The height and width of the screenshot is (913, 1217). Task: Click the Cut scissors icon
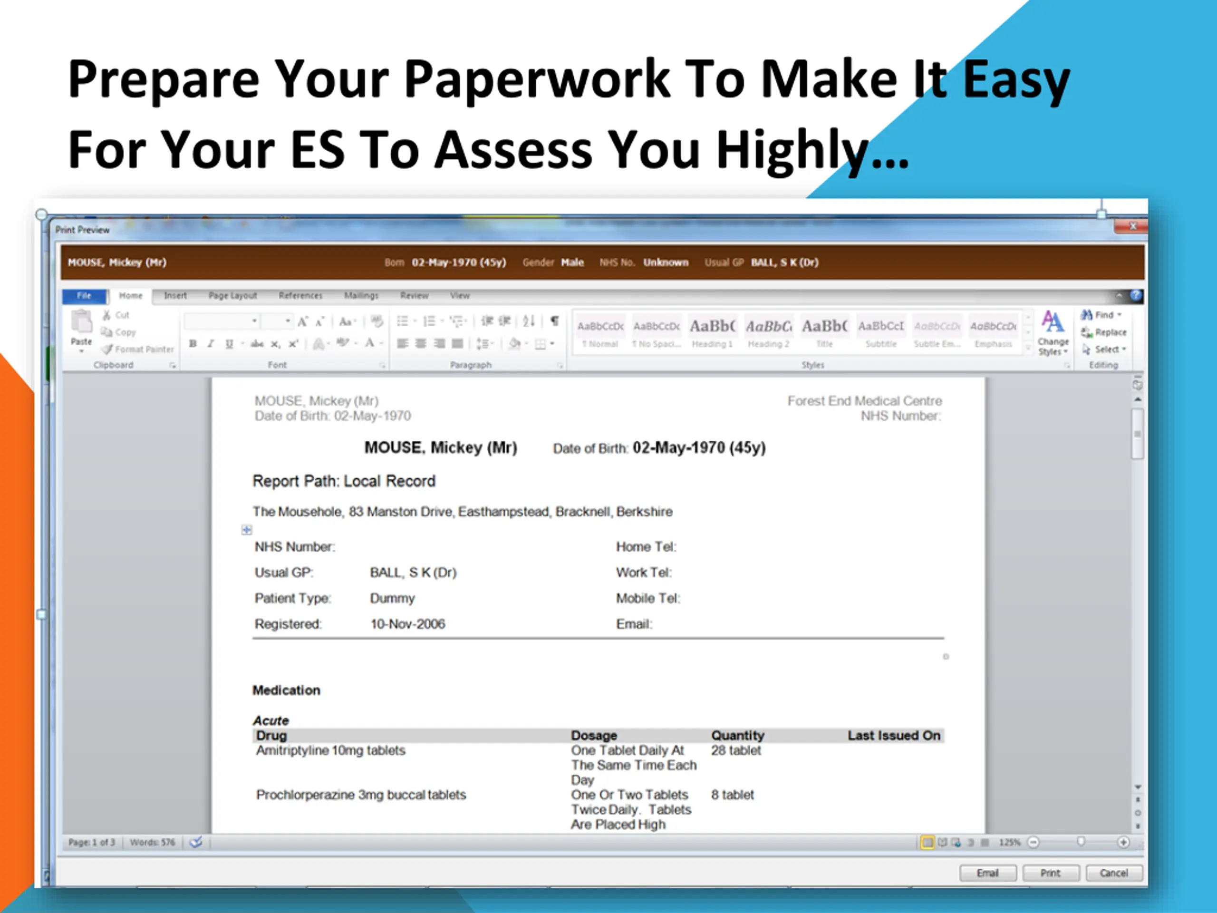tap(107, 315)
